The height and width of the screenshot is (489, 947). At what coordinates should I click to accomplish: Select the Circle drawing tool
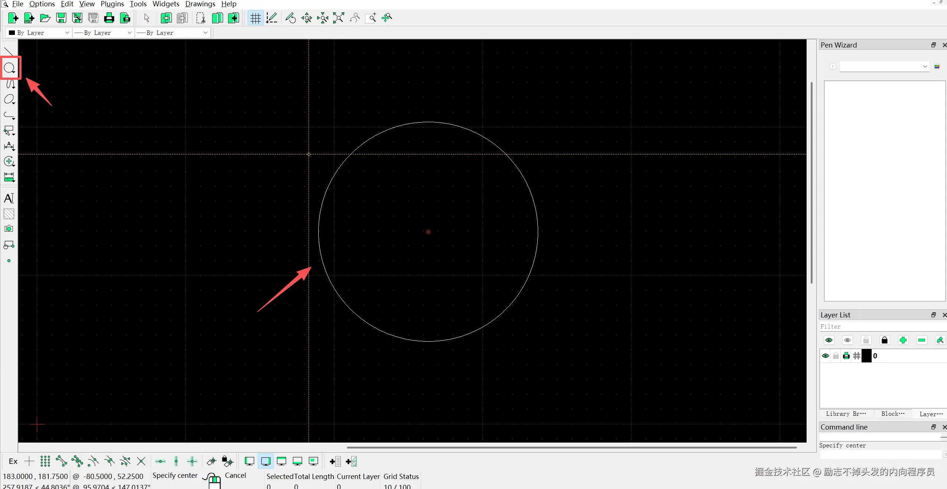(9, 68)
